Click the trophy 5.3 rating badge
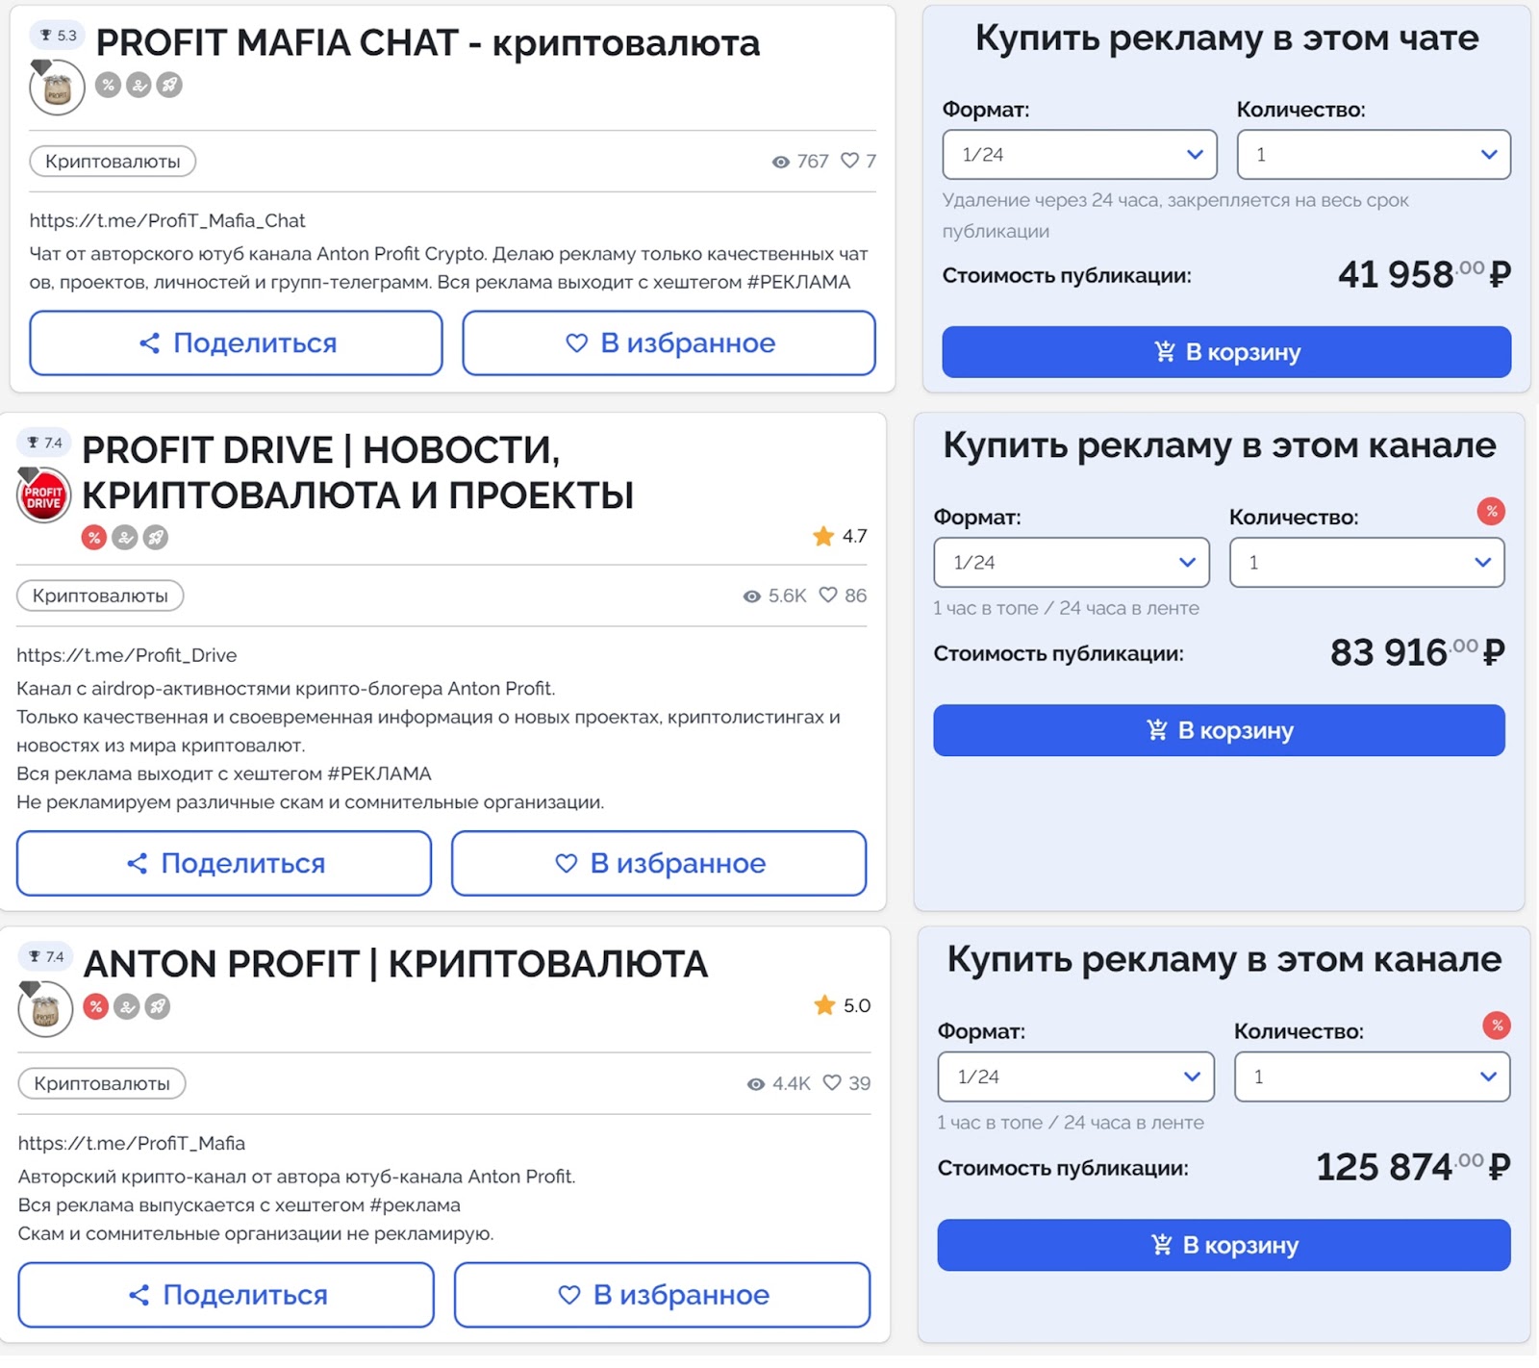This screenshot has height=1368, width=1539. tap(57, 36)
